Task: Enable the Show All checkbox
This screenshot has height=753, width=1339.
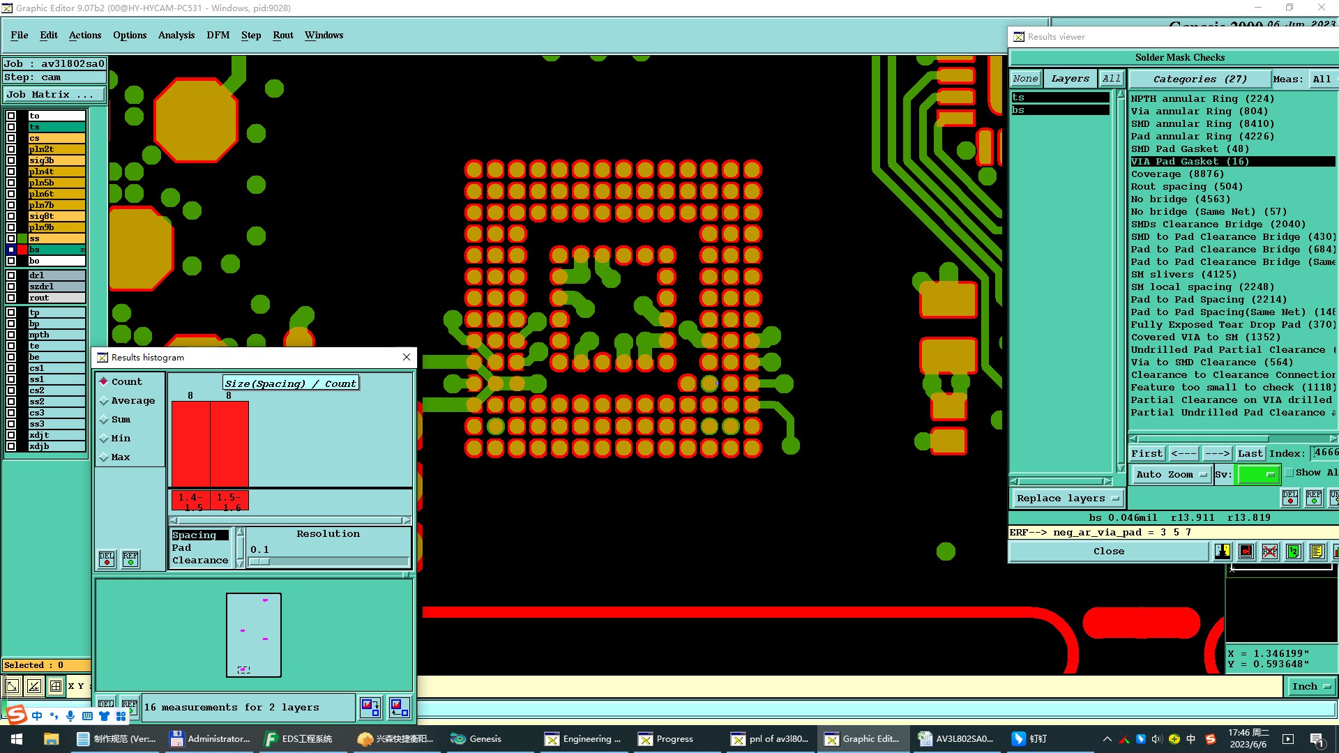Action: 1289,472
